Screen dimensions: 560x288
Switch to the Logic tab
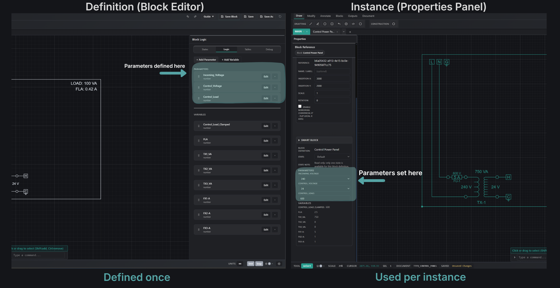(226, 50)
